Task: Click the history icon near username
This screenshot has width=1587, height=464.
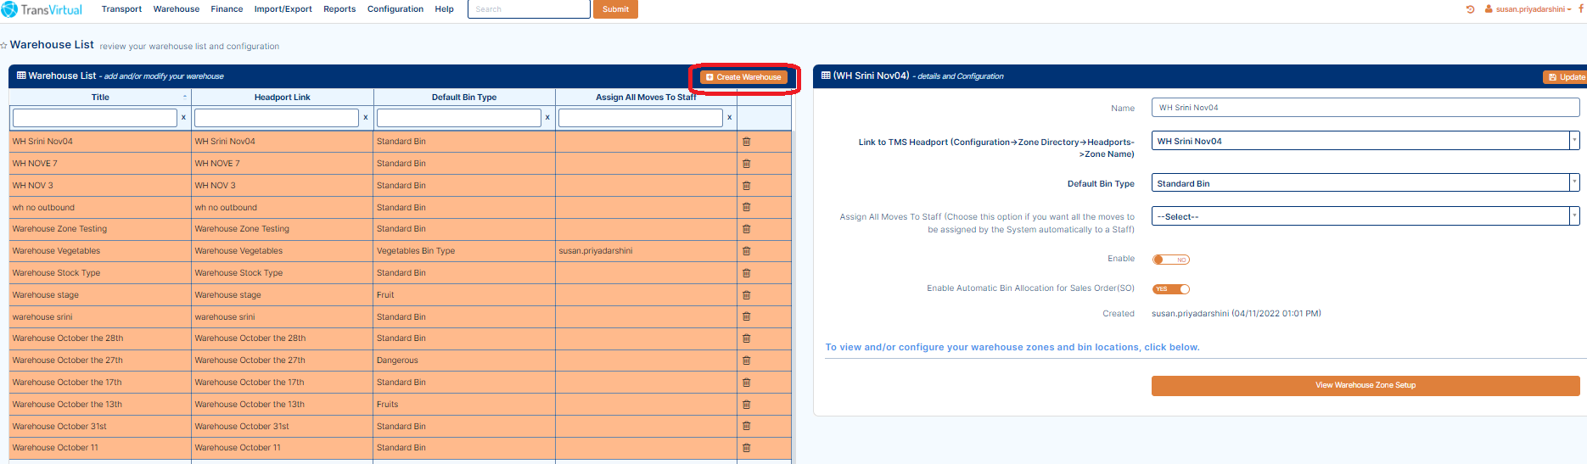Action: click(1470, 9)
